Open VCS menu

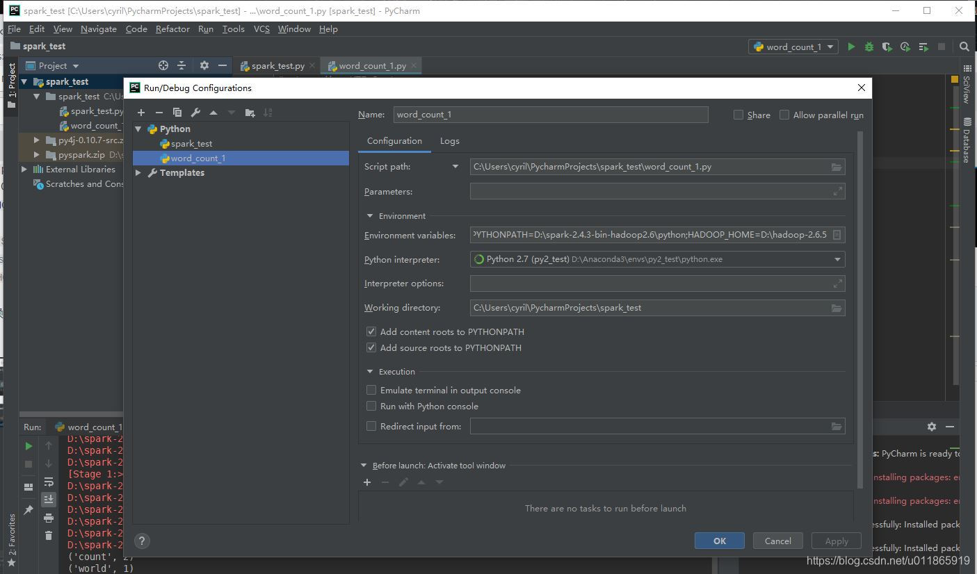coord(261,28)
